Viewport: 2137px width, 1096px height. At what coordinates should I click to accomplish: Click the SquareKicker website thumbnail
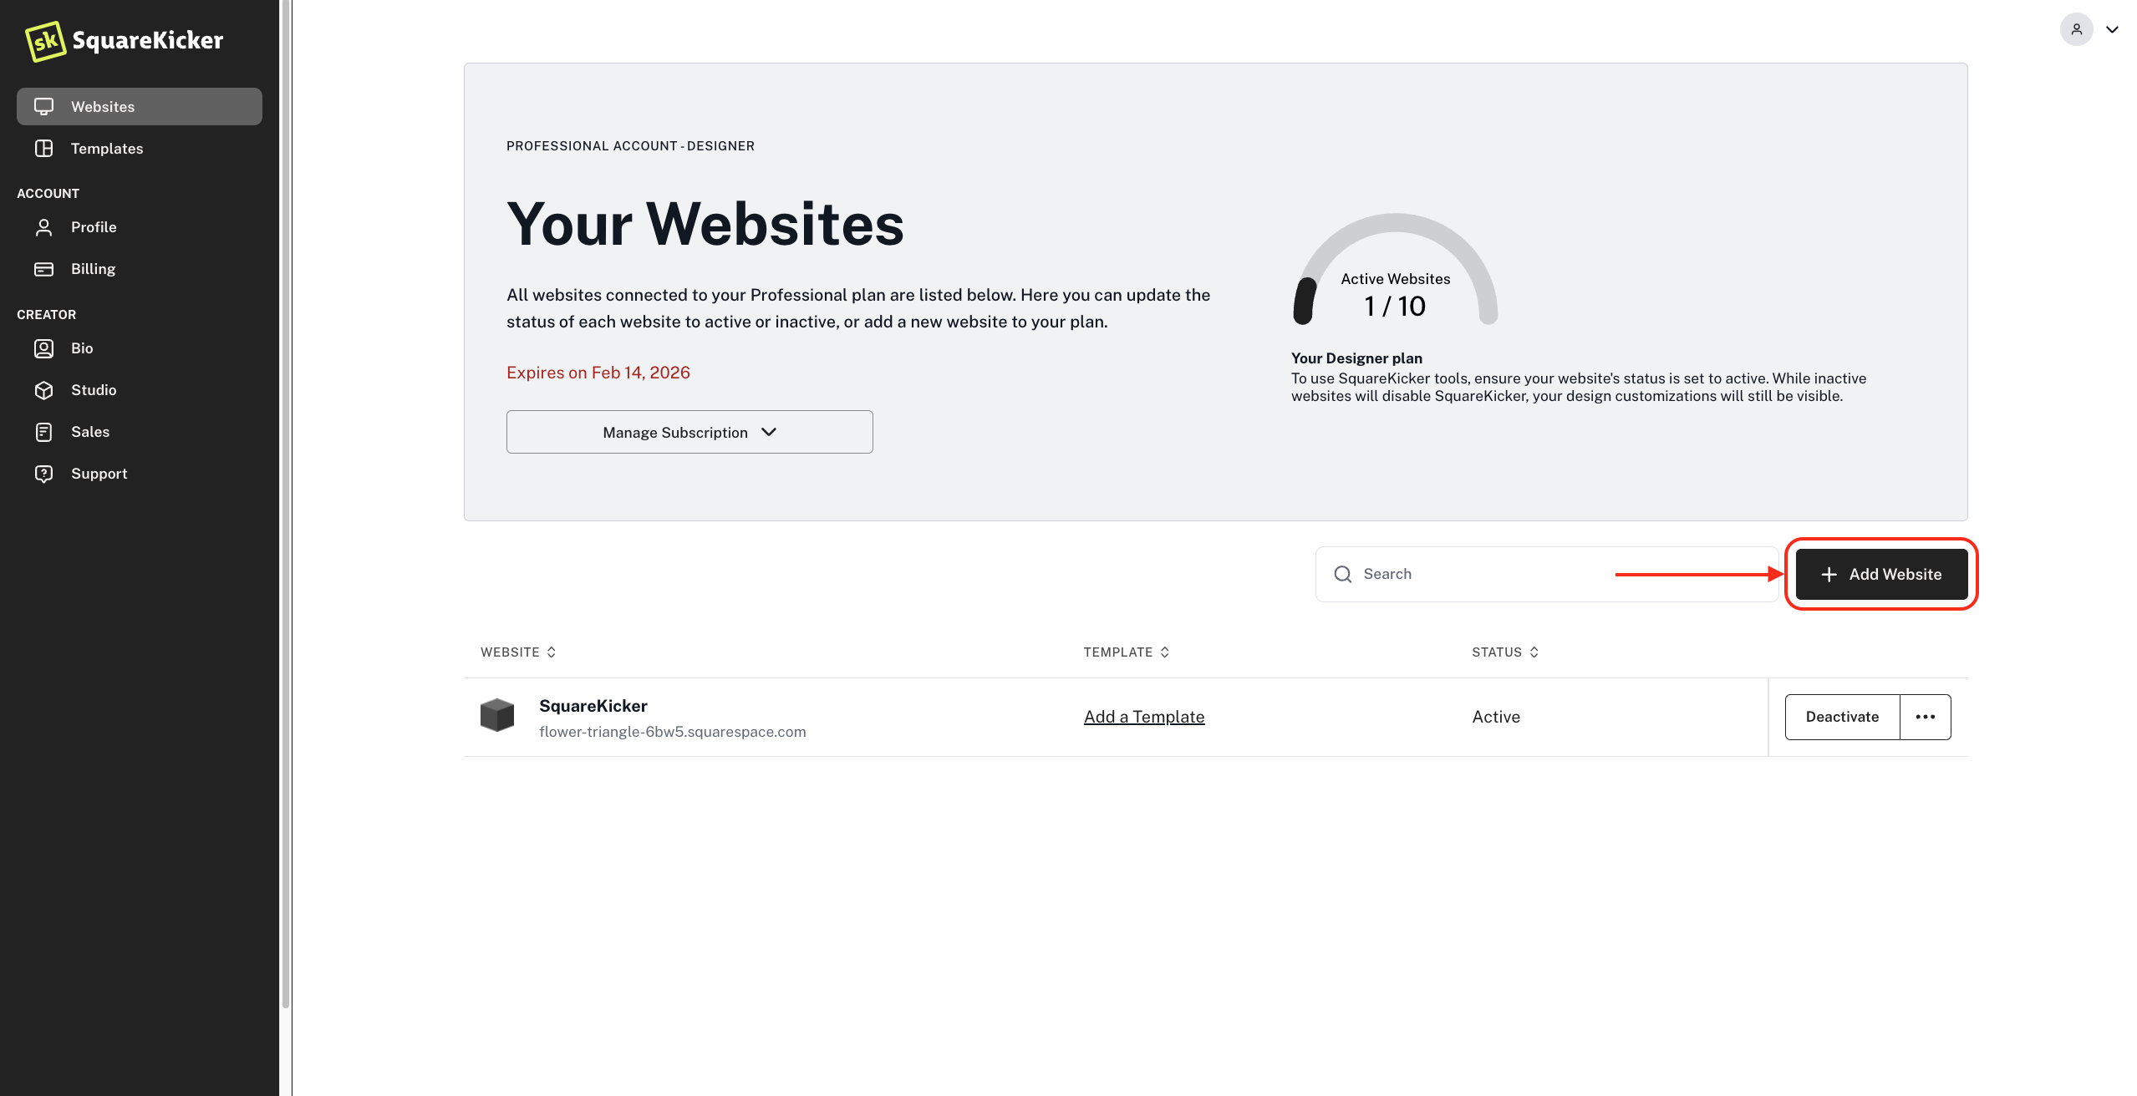pos(496,716)
